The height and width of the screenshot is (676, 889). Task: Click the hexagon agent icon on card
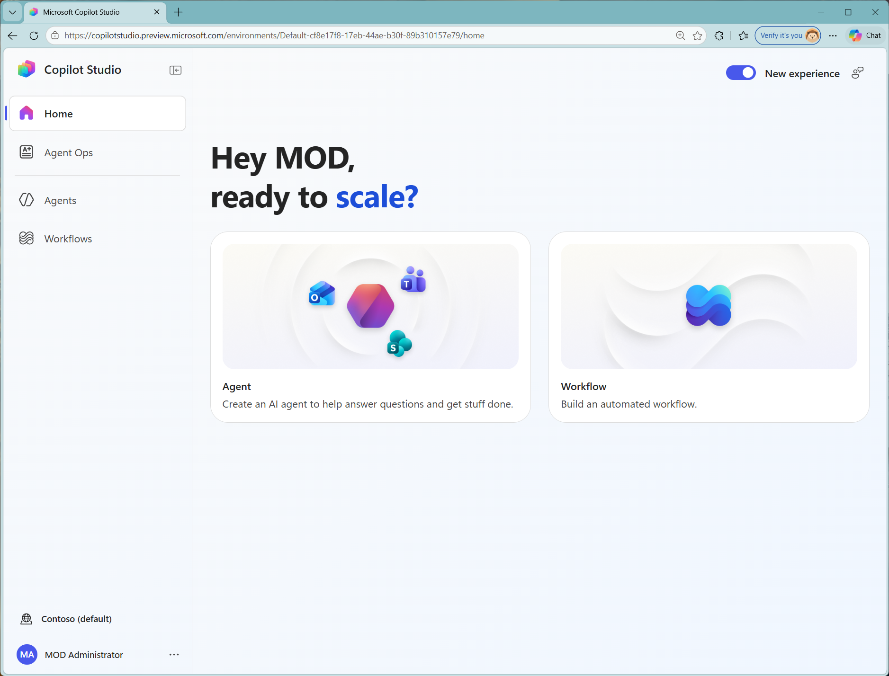[370, 306]
